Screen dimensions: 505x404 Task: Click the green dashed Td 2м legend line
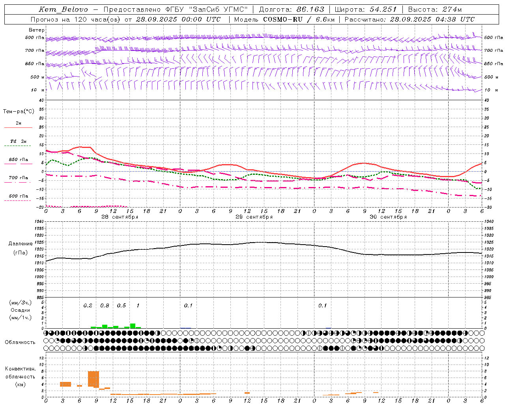(17, 146)
